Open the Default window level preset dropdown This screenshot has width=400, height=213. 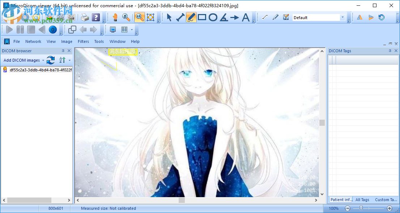(x=342, y=17)
